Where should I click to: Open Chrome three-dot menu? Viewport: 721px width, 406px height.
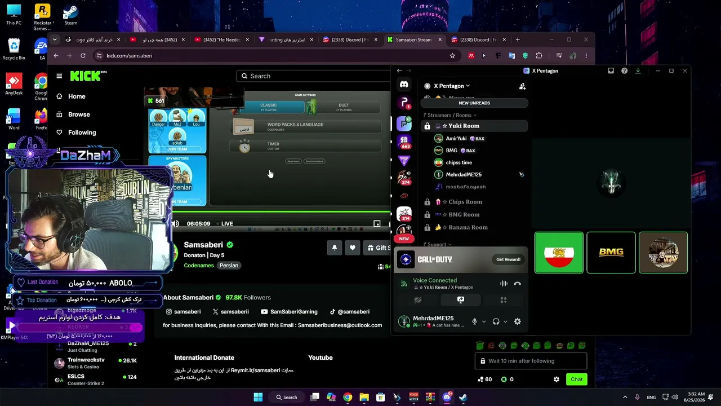tap(586, 56)
